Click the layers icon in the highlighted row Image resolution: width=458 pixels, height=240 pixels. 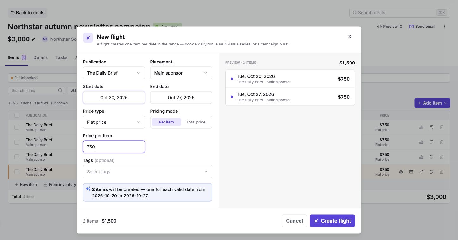tap(401, 172)
